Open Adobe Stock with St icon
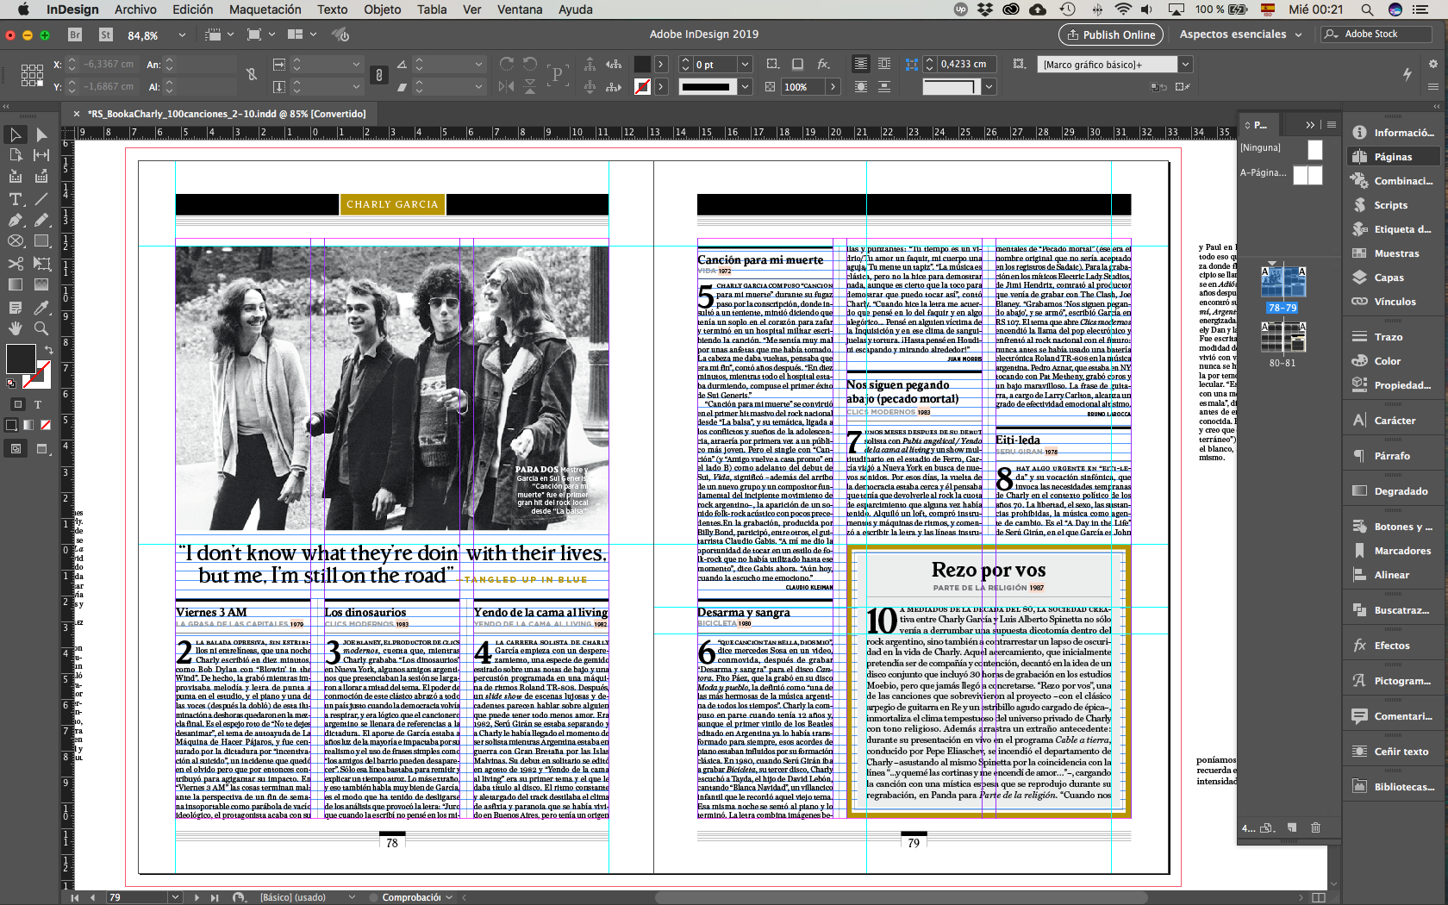This screenshot has width=1448, height=905. (x=106, y=34)
